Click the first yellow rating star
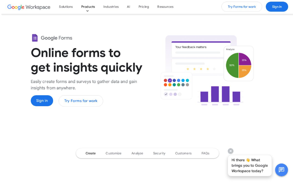293x185 pixels. click(x=187, y=69)
